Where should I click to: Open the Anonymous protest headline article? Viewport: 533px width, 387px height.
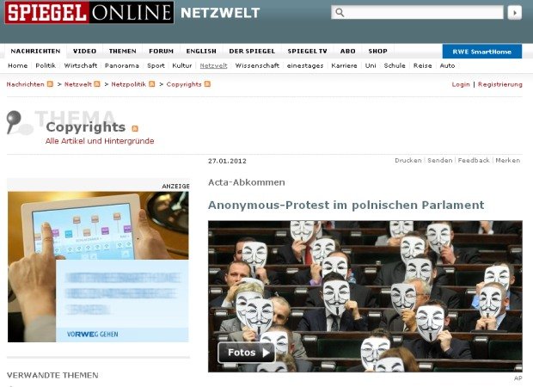point(346,205)
